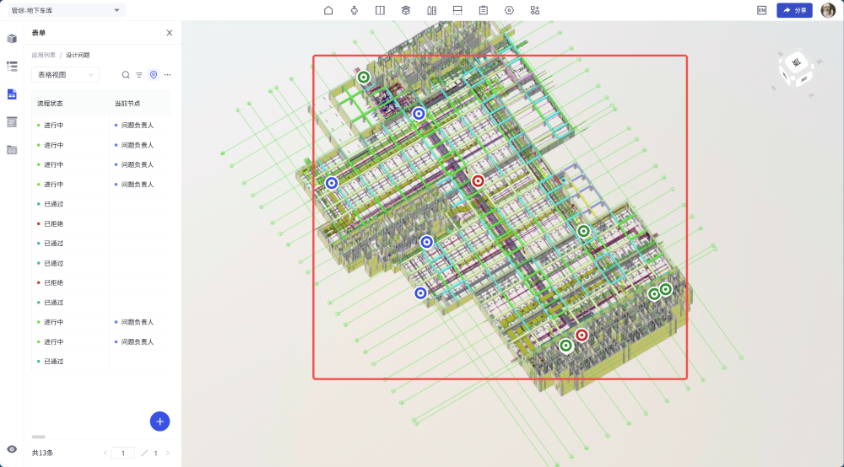Screen dimensions: 844x467
Task: Click the search icon in form panel
Action: point(126,75)
